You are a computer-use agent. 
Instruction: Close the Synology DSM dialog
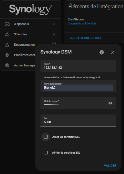click(113, 52)
